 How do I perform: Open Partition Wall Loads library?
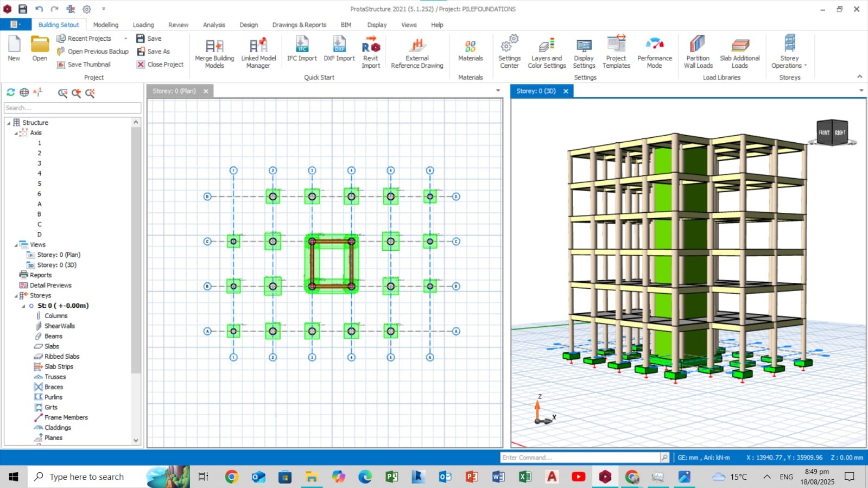(x=698, y=52)
